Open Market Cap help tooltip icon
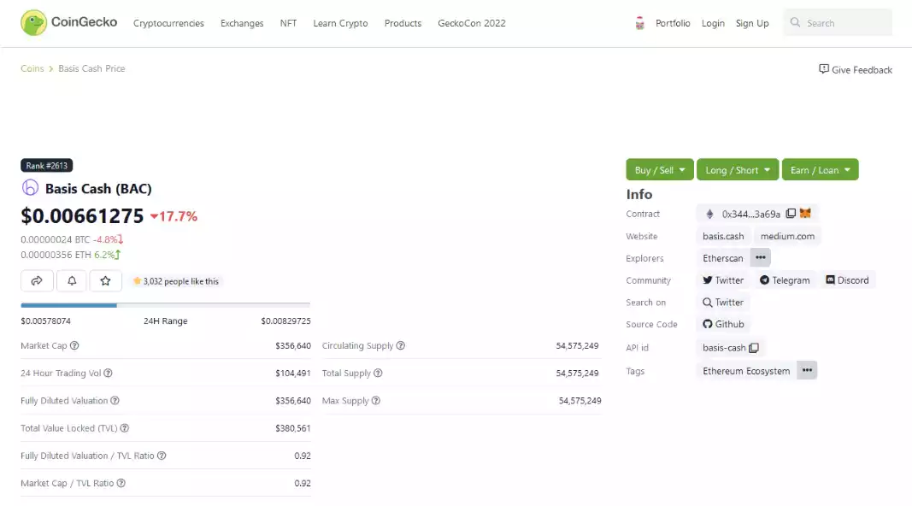912x506 pixels. coord(74,345)
